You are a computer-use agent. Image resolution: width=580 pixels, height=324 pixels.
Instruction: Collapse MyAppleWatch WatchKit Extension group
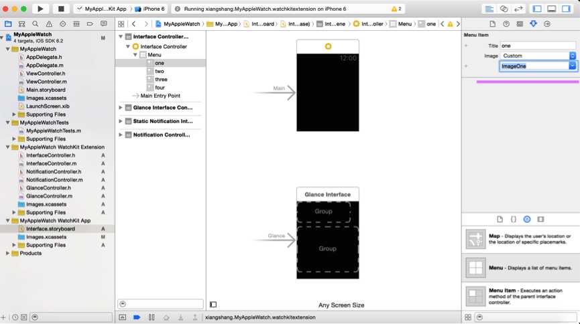tap(8, 147)
